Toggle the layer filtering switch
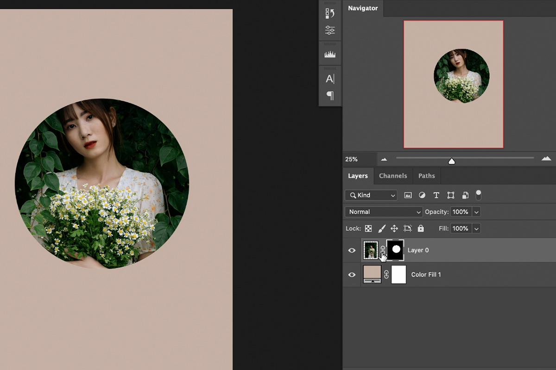 (x=479, y=195)
